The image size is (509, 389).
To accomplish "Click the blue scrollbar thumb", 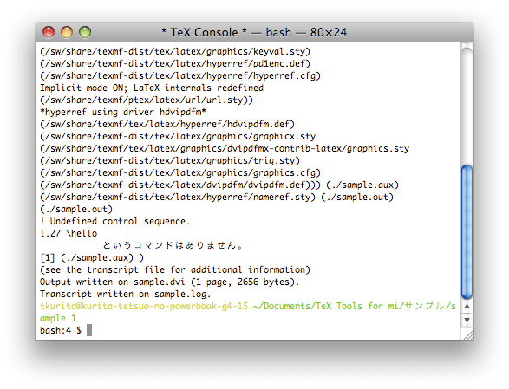I will pyautogui.click(x=467, y=232).
